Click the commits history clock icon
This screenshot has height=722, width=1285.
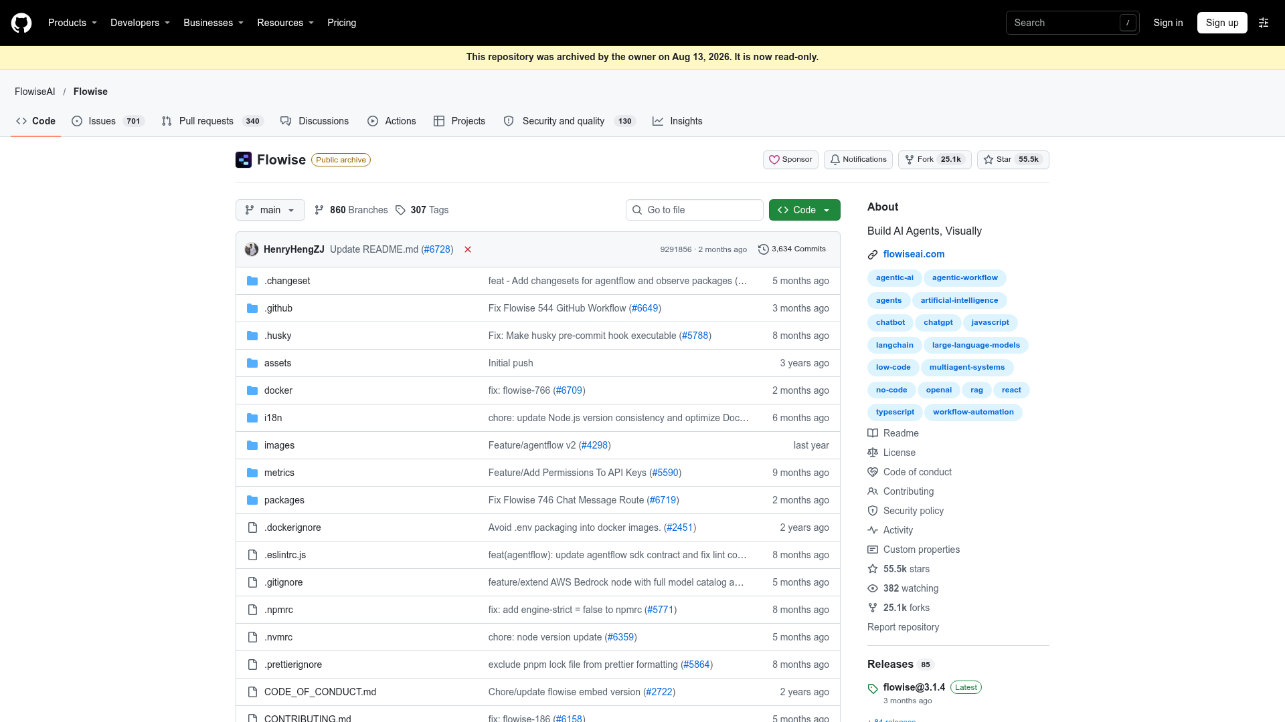(x=763, y=249)
